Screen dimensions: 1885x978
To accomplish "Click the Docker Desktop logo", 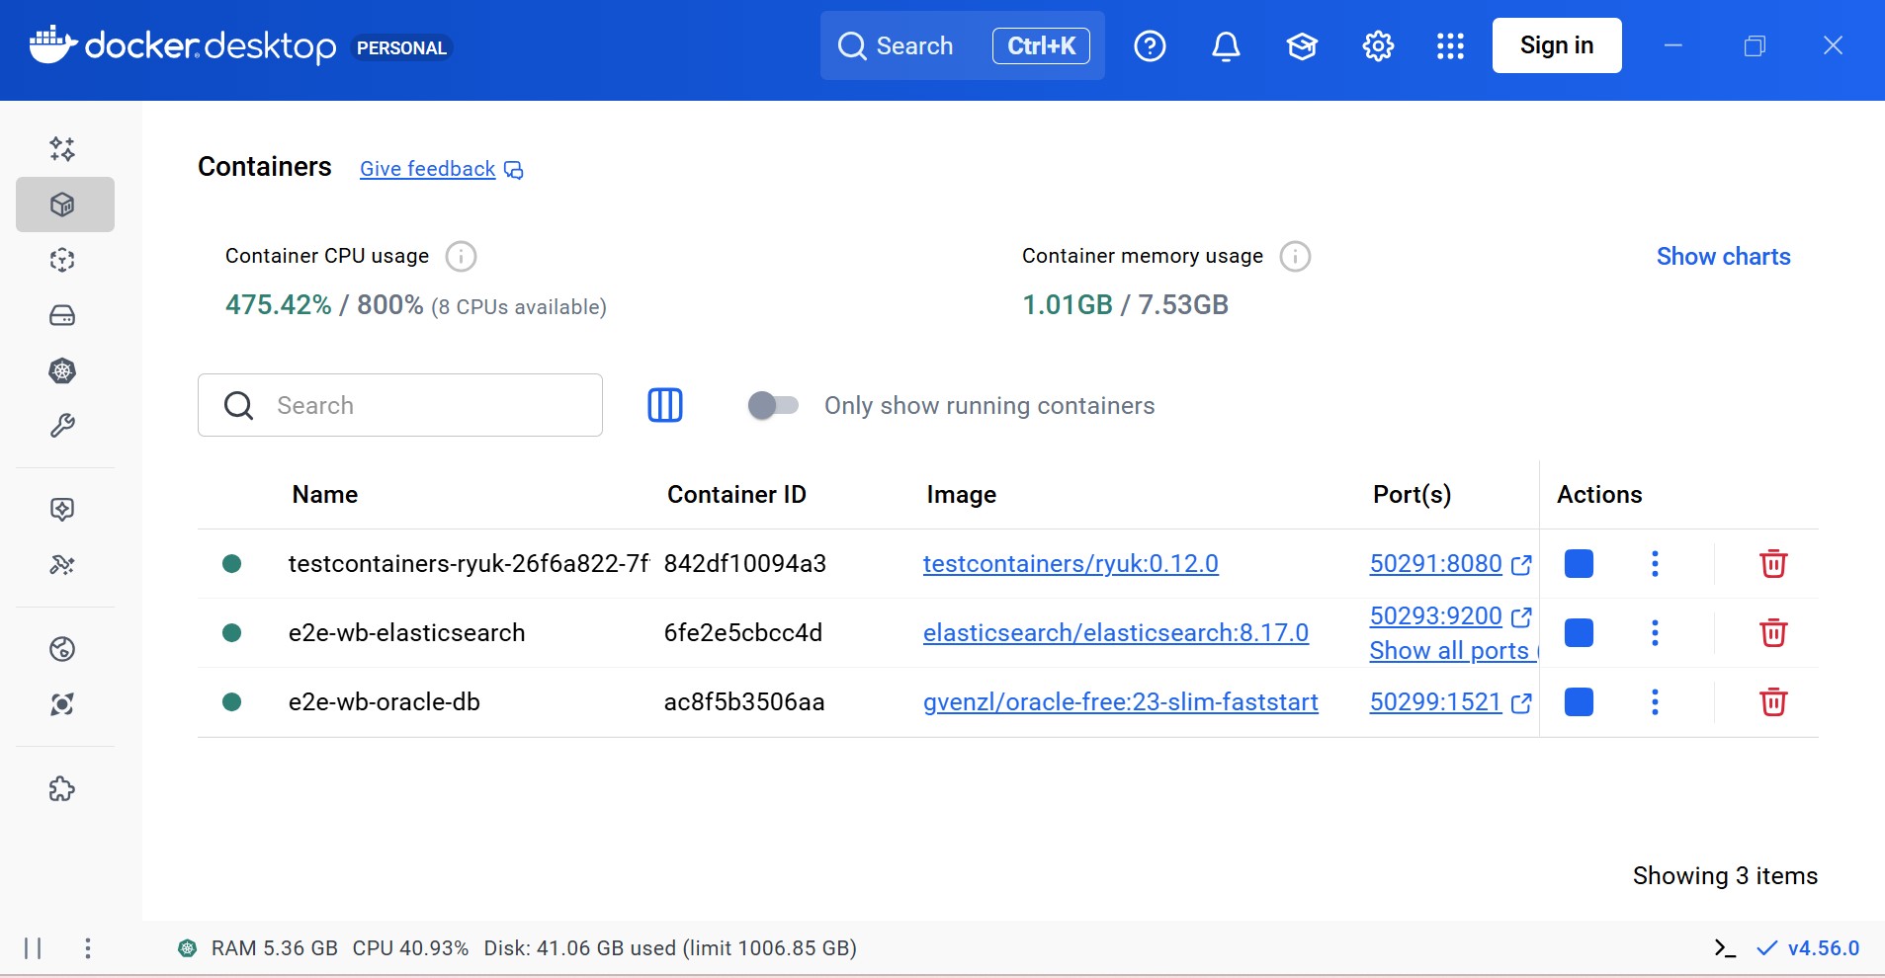I will (x=183, y=45).
